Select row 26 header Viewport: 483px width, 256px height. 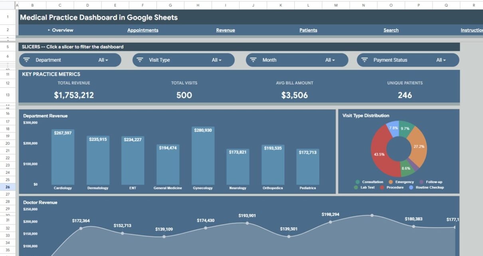8,187
